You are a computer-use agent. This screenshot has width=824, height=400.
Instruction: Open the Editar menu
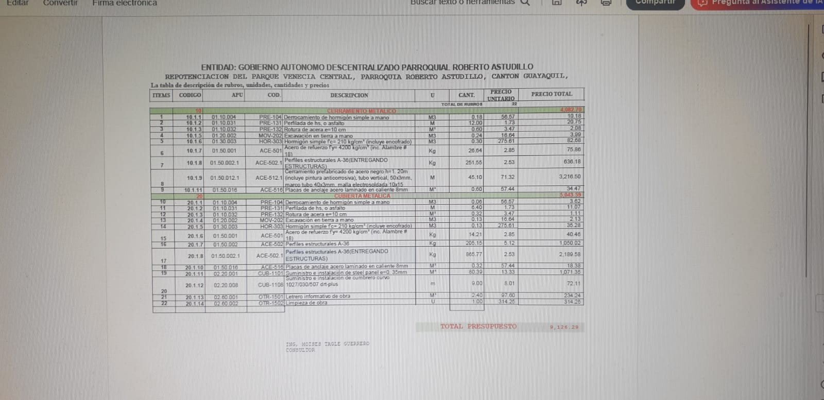click(18, 3)
